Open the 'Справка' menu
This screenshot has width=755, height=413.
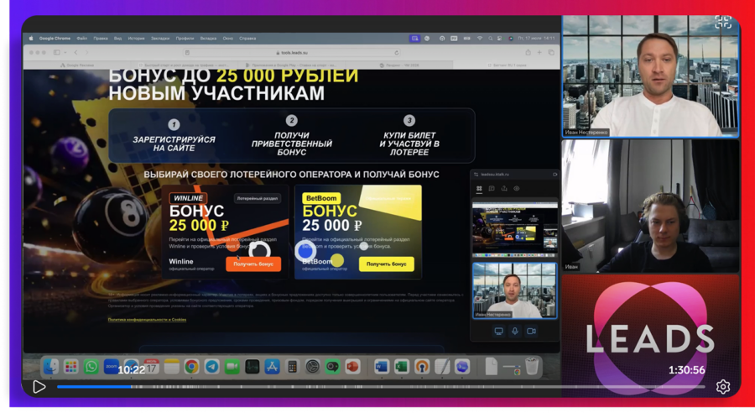pyautogui.click(x=247, y=39)
